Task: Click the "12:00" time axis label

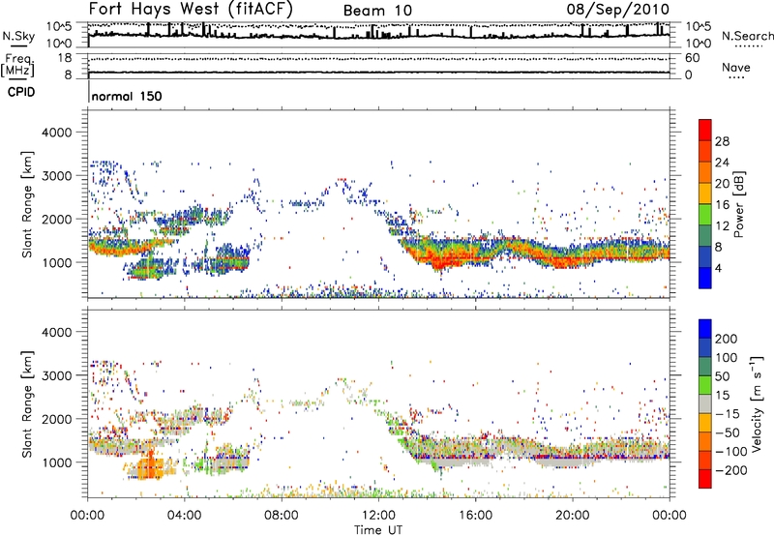Action: pyautogui.click(x=378, y=516)
